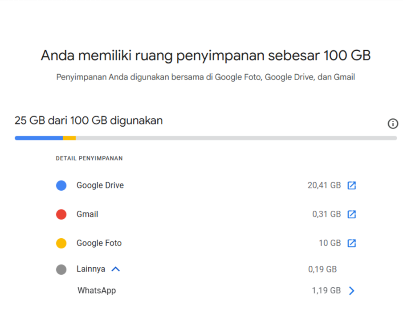Click the yellow Google Foto color dot

click(x=61, y=243)
